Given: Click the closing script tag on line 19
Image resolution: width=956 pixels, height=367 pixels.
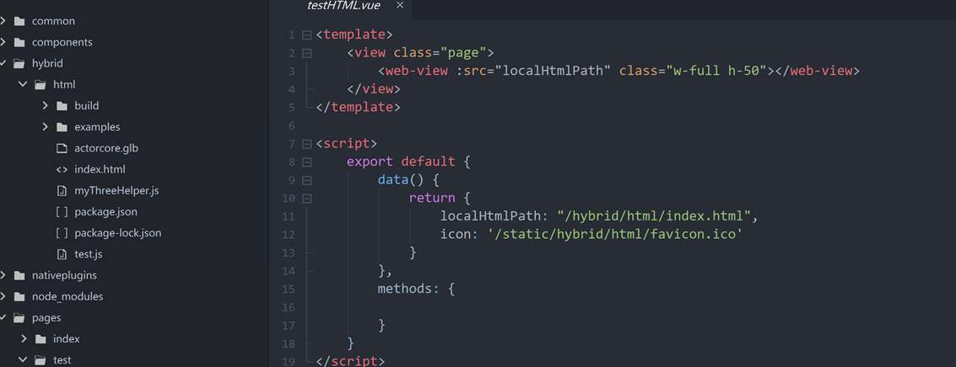Looking at the screenshot, I should [350, 361].
